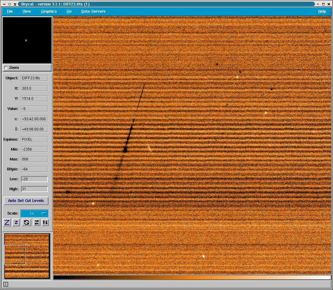Image resolution: width=333 pixels, height=290 pixels.
Task: Click Auto Set Cut Levels button
Action: (x=26, y=200)
